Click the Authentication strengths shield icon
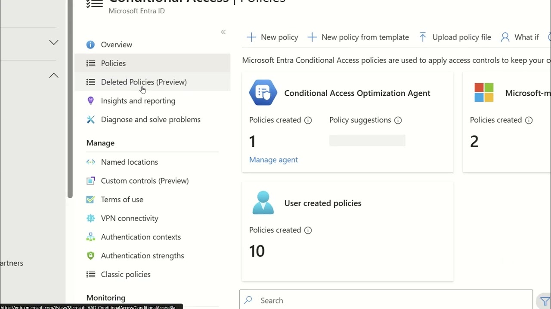 pyautogui.click(x=90, y=256)
